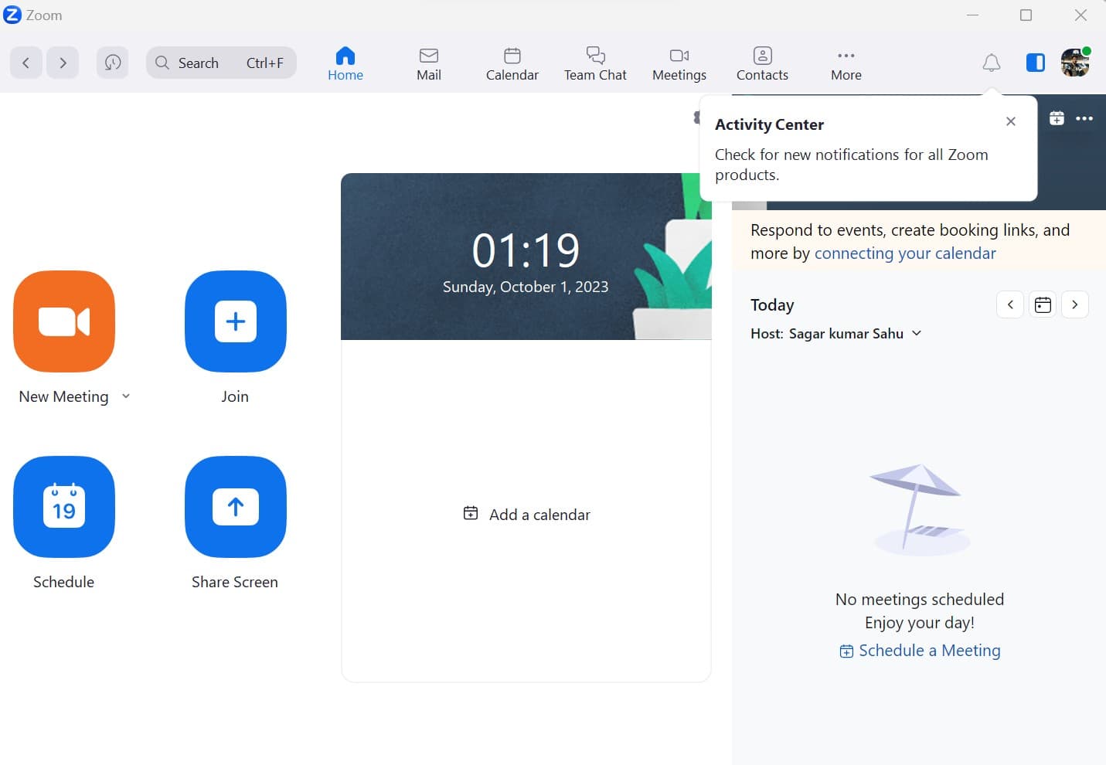Go back with the left arrow button
The image size is (1106, 765).
pyautogui.click(x=26, y=63)
